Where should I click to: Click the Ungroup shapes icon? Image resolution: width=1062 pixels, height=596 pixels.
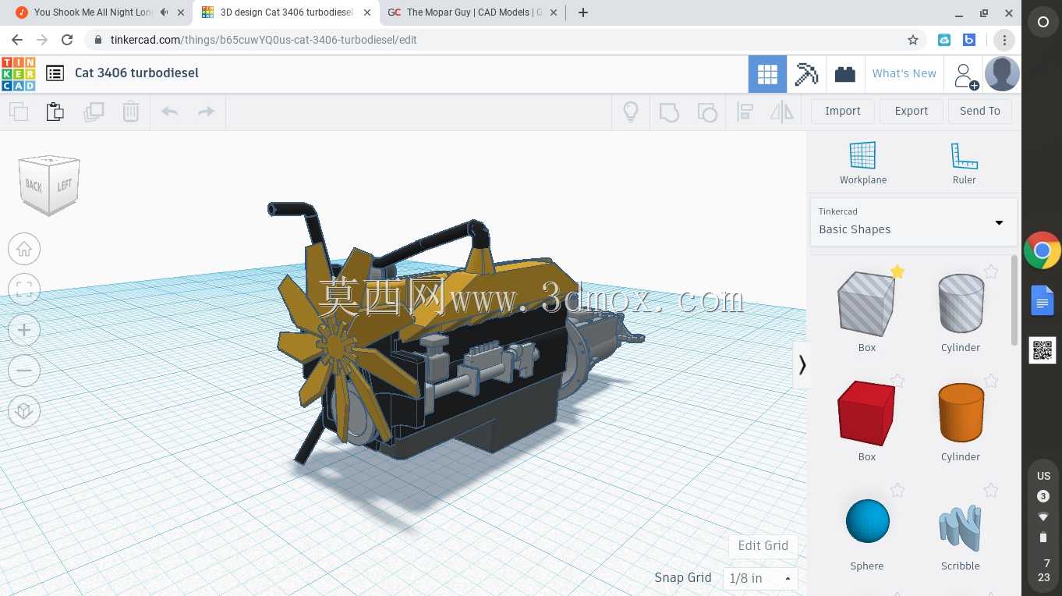point(707,112)
